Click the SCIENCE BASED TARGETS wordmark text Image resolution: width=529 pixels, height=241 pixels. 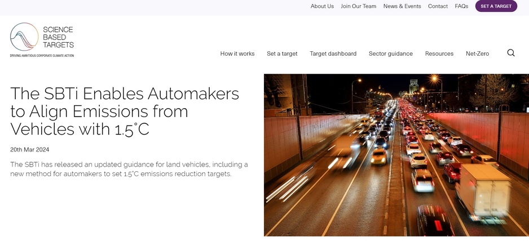[x=58, y=37]
